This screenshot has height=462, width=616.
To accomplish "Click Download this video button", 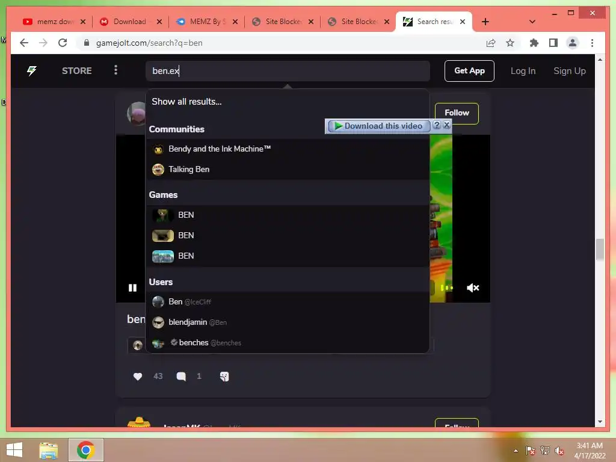I will click(379, 126).
